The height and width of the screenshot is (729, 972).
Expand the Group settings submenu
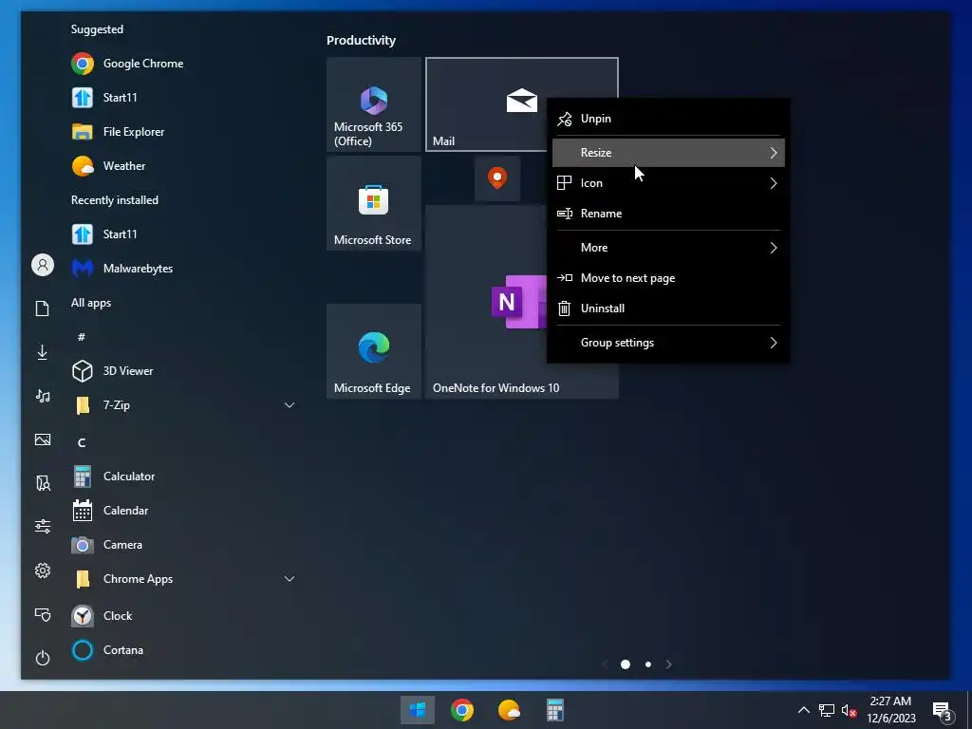click(x=668, y=342)
